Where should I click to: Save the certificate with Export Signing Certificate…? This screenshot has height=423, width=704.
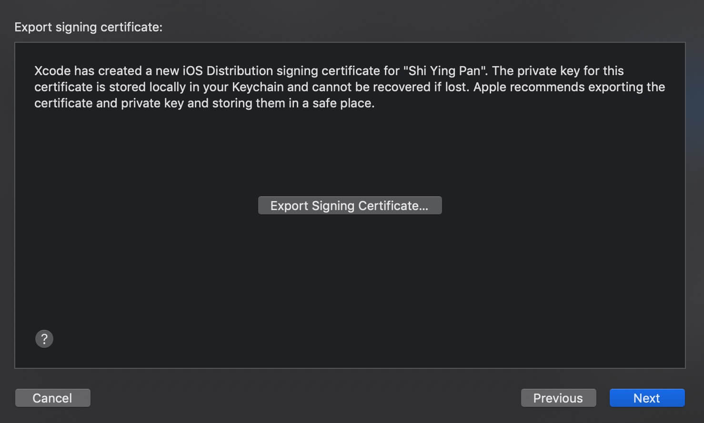pos(350,205)
